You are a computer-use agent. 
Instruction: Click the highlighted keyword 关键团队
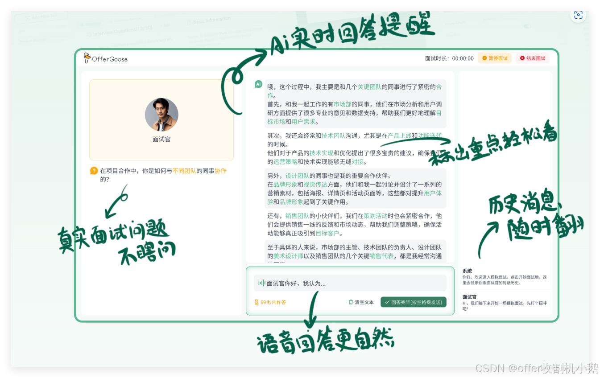click(x=369, y=87)
